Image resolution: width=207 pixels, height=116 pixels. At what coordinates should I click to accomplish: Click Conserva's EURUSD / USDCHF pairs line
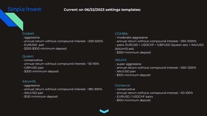pos(134,96)
